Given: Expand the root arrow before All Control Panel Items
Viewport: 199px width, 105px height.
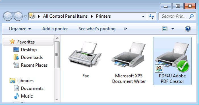Looking at the screenshot, I should point(39,17).
